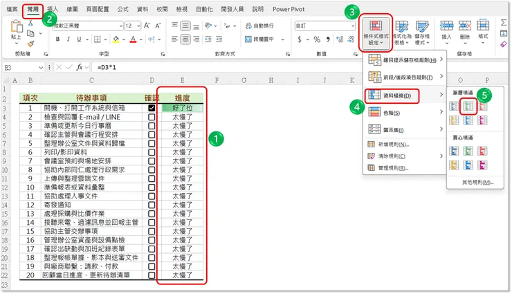Click the comma style icon
512x294 pixels.
coord(327,39)
